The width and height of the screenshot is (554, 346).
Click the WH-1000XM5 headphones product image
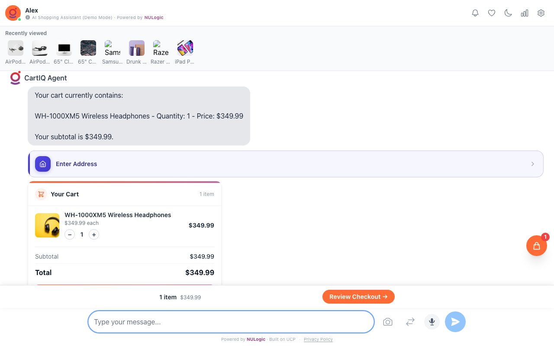pos(47,225)
